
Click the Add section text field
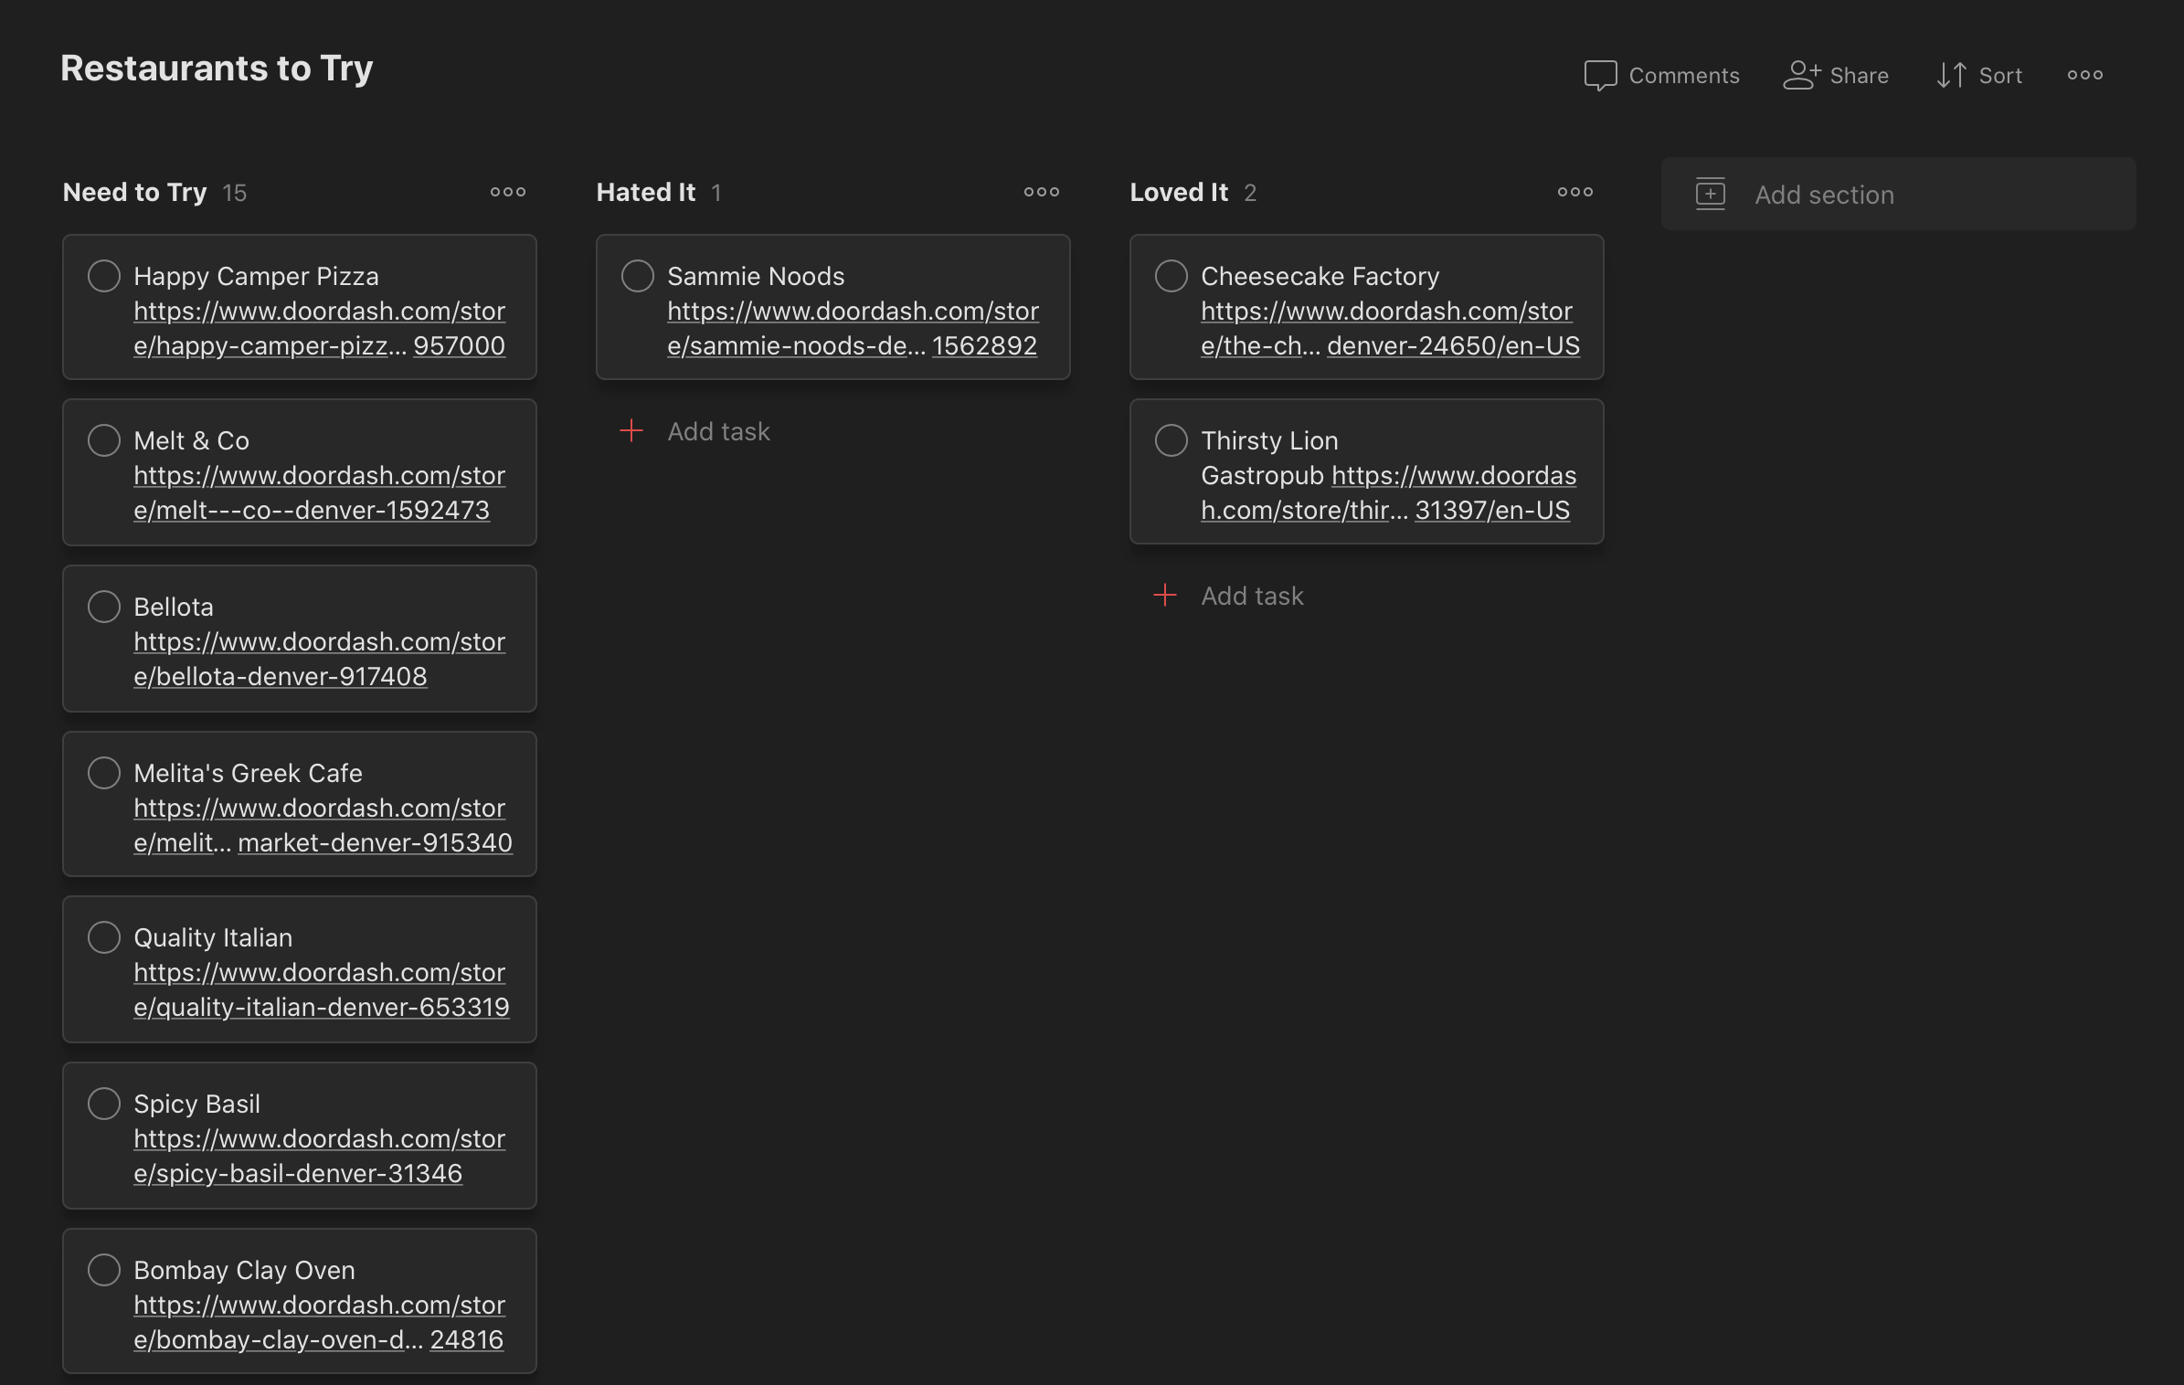pyautogui.click(x=1898, y=194)
